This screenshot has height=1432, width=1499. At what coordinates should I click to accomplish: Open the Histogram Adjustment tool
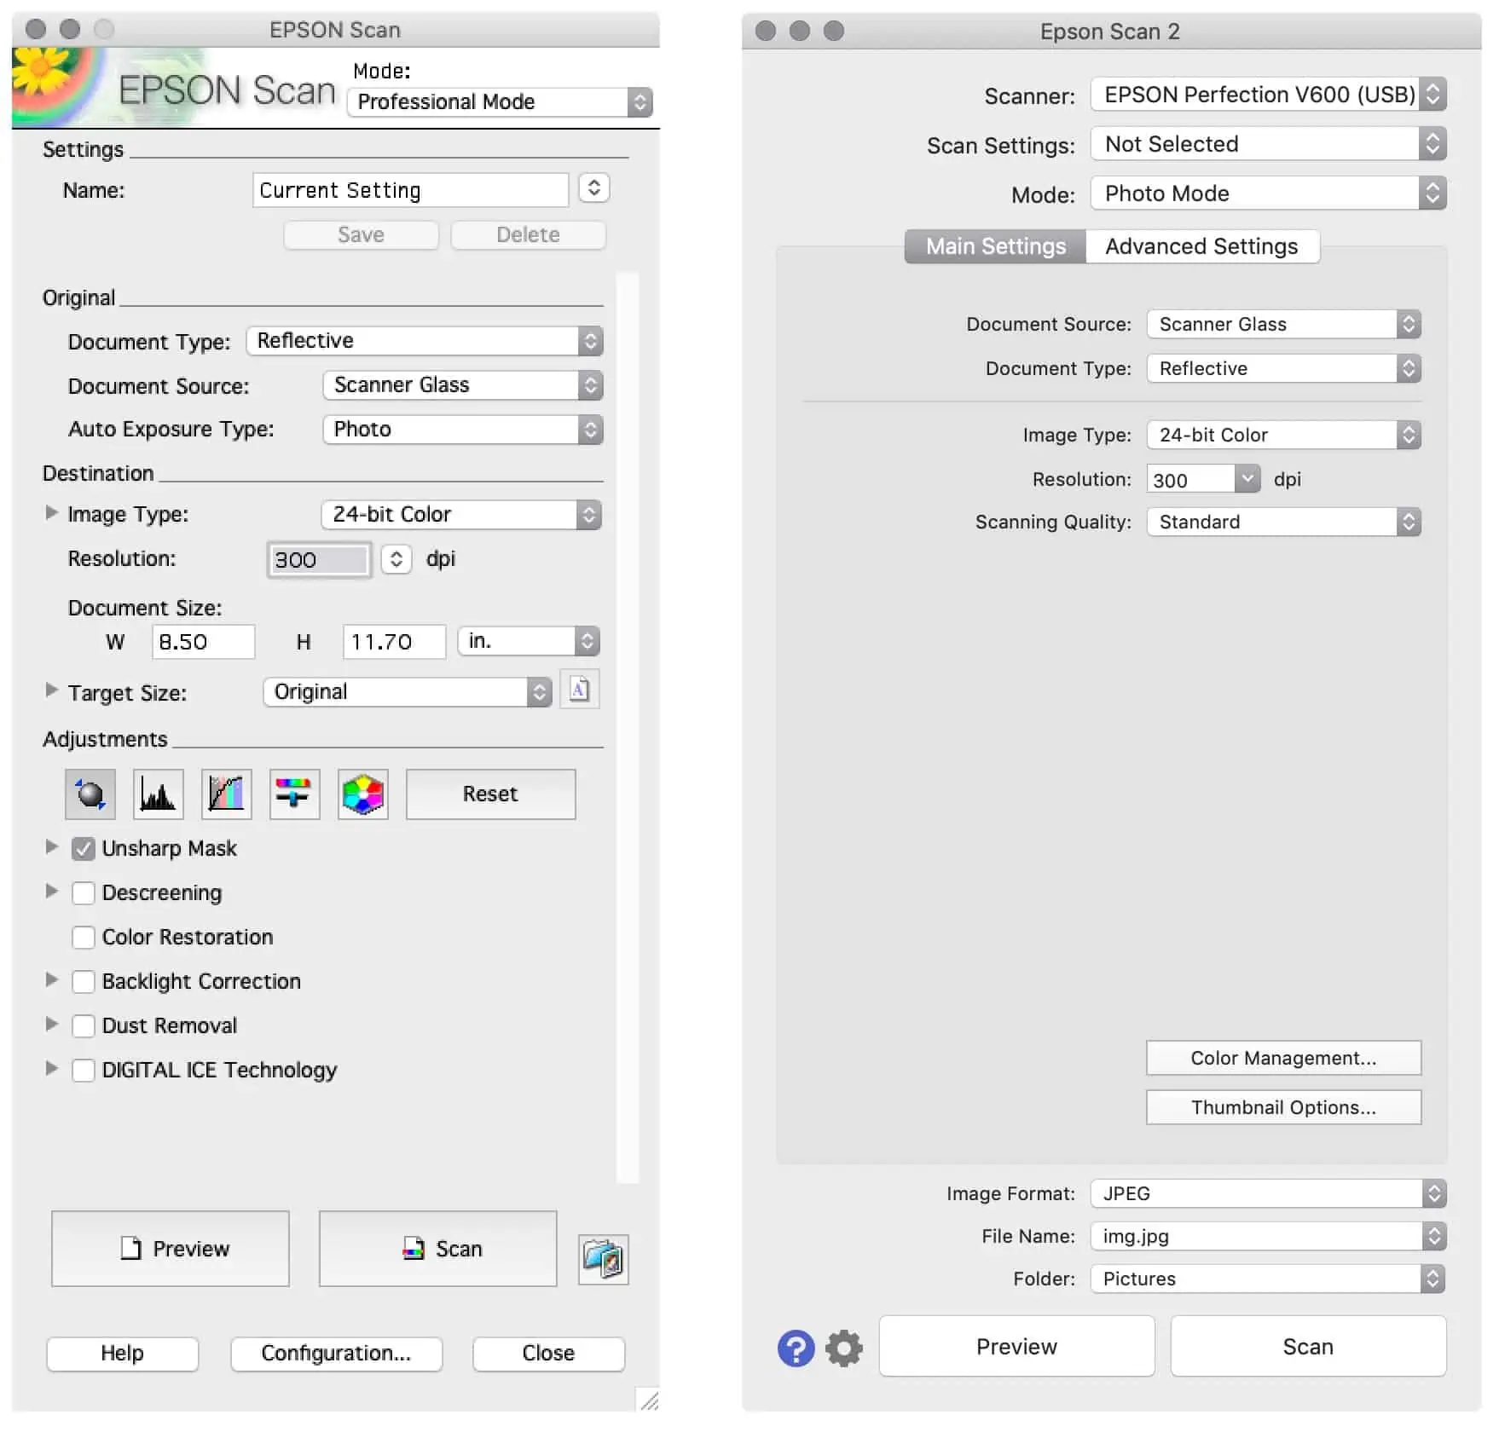tap(159, 794)
